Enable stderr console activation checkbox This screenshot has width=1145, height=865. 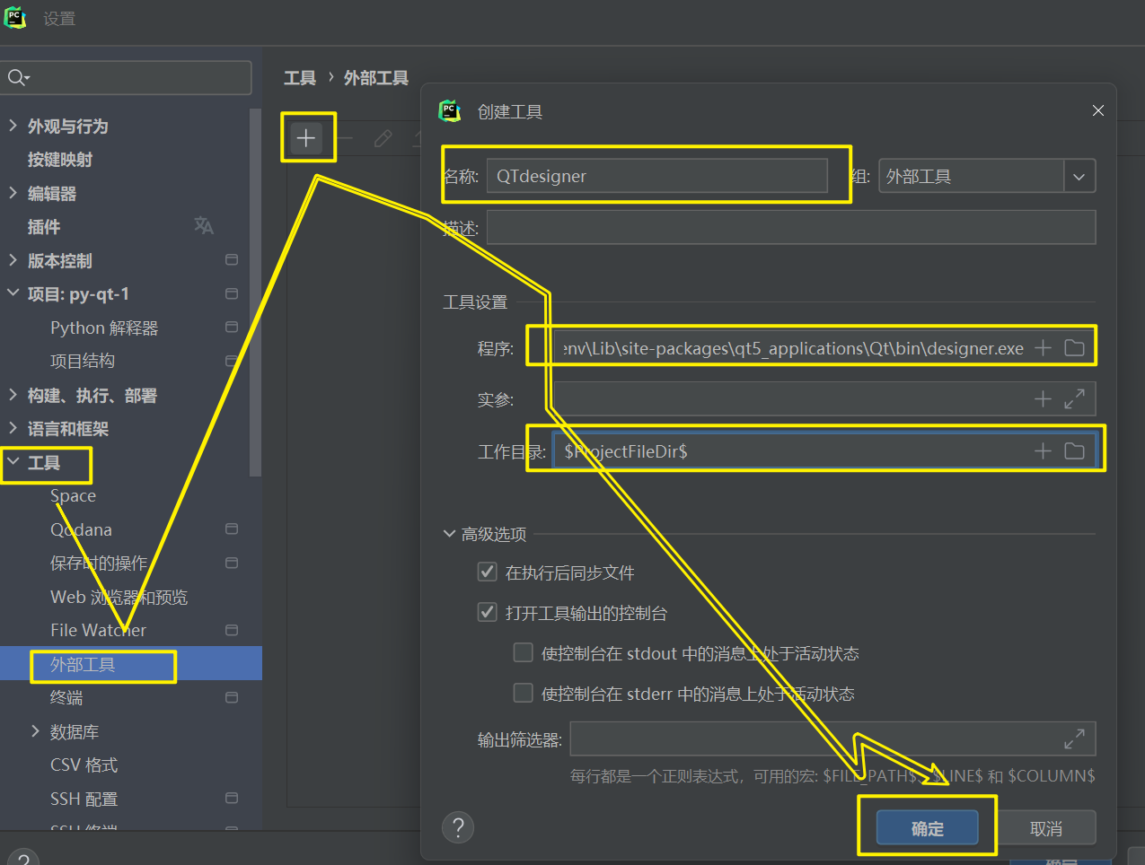coord(523,694)
